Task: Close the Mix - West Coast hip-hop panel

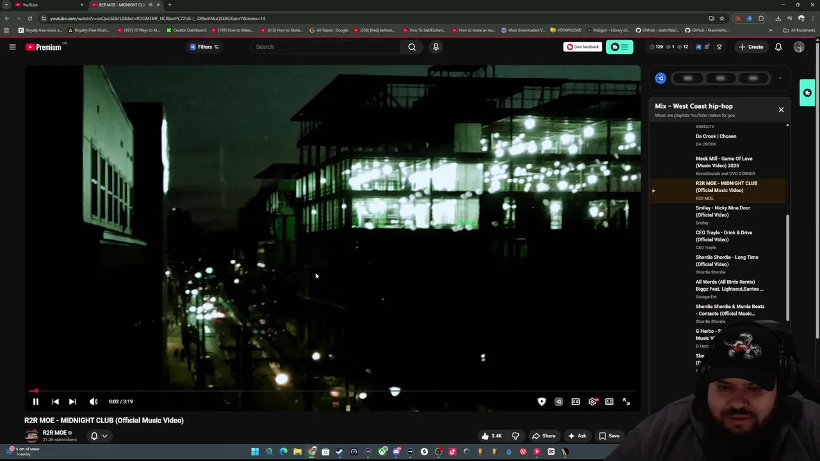Action: point(781,109)
